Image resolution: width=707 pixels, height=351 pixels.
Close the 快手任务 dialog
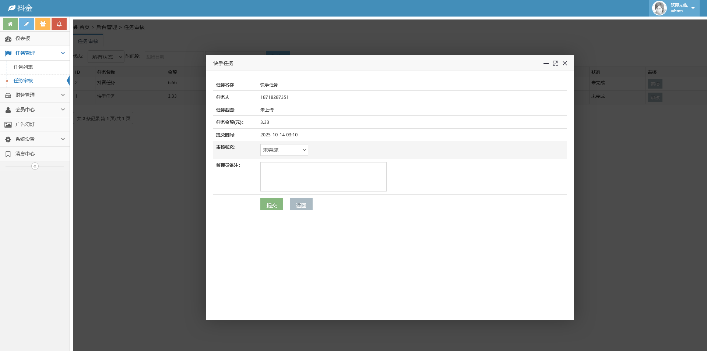point(565,63)
